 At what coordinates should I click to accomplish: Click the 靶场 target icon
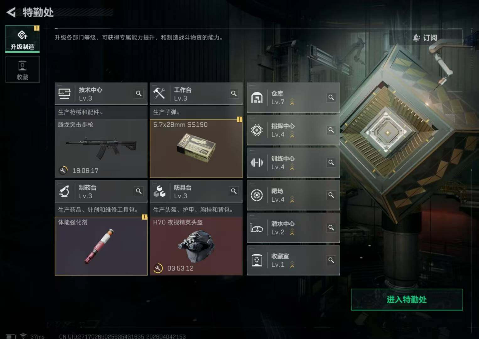pyautogui.click(x=257, y=195)
